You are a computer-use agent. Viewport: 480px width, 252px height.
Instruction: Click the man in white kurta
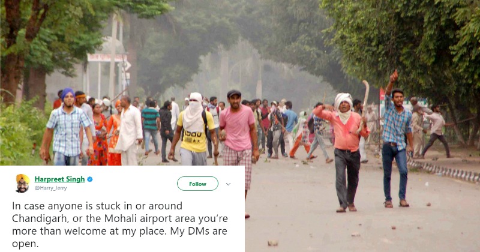[129, 130]
